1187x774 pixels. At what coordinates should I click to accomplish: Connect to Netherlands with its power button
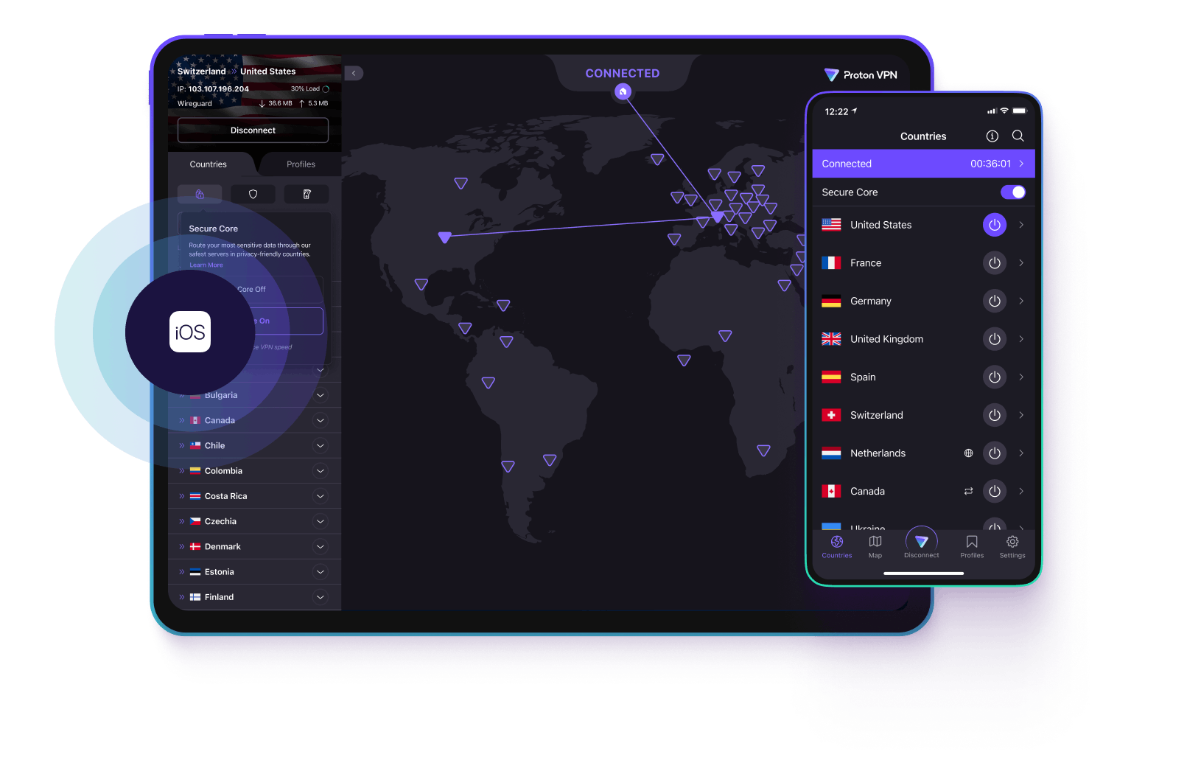coord(995,453)
